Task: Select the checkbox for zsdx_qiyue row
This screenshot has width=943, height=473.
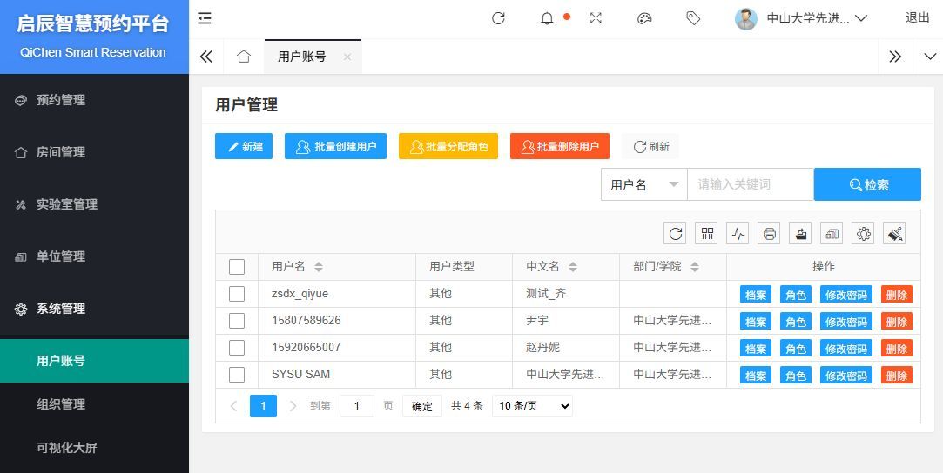Action: click(237, 294)
